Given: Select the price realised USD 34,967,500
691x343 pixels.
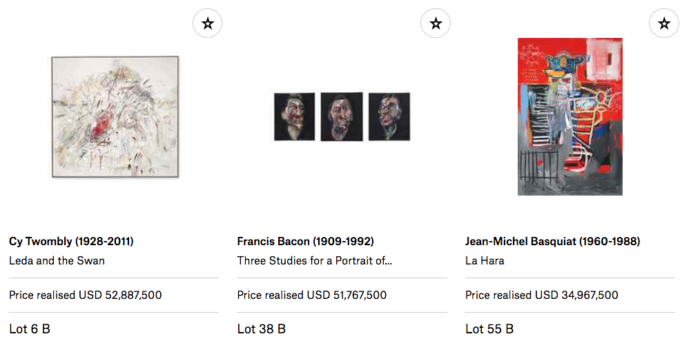Looking at the screenshot, I should pyautogui.click(x=542, y=295).
